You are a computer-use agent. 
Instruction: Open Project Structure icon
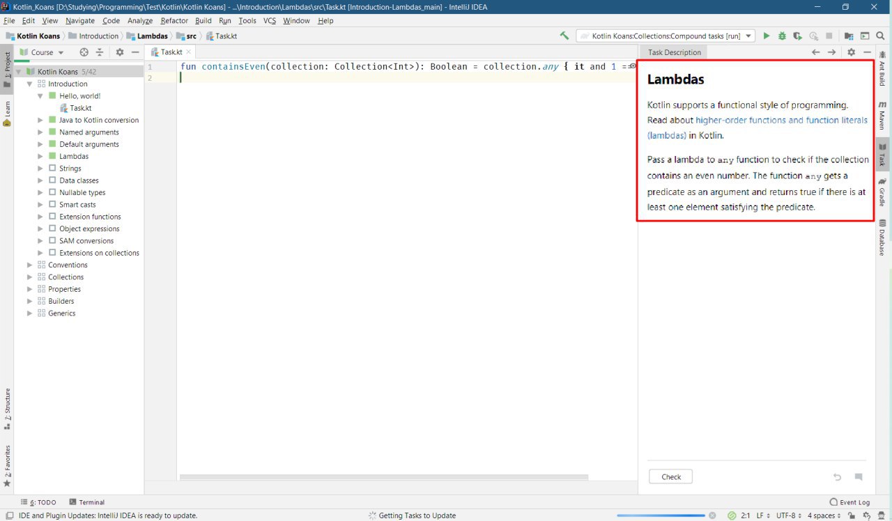click(x=849, y=36)
